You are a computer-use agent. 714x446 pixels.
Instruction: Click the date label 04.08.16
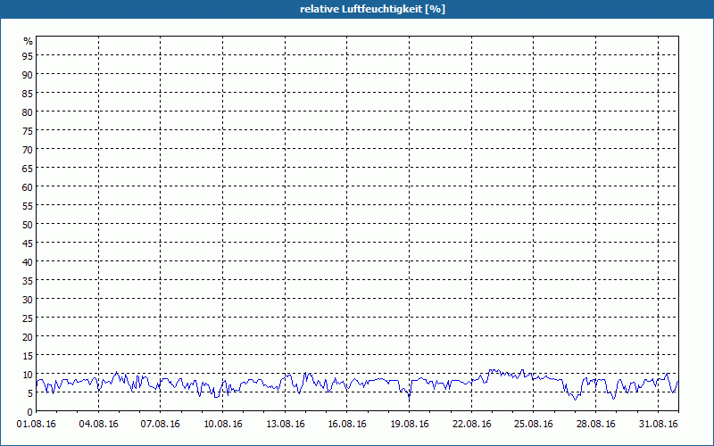click(x=98, y=425)
